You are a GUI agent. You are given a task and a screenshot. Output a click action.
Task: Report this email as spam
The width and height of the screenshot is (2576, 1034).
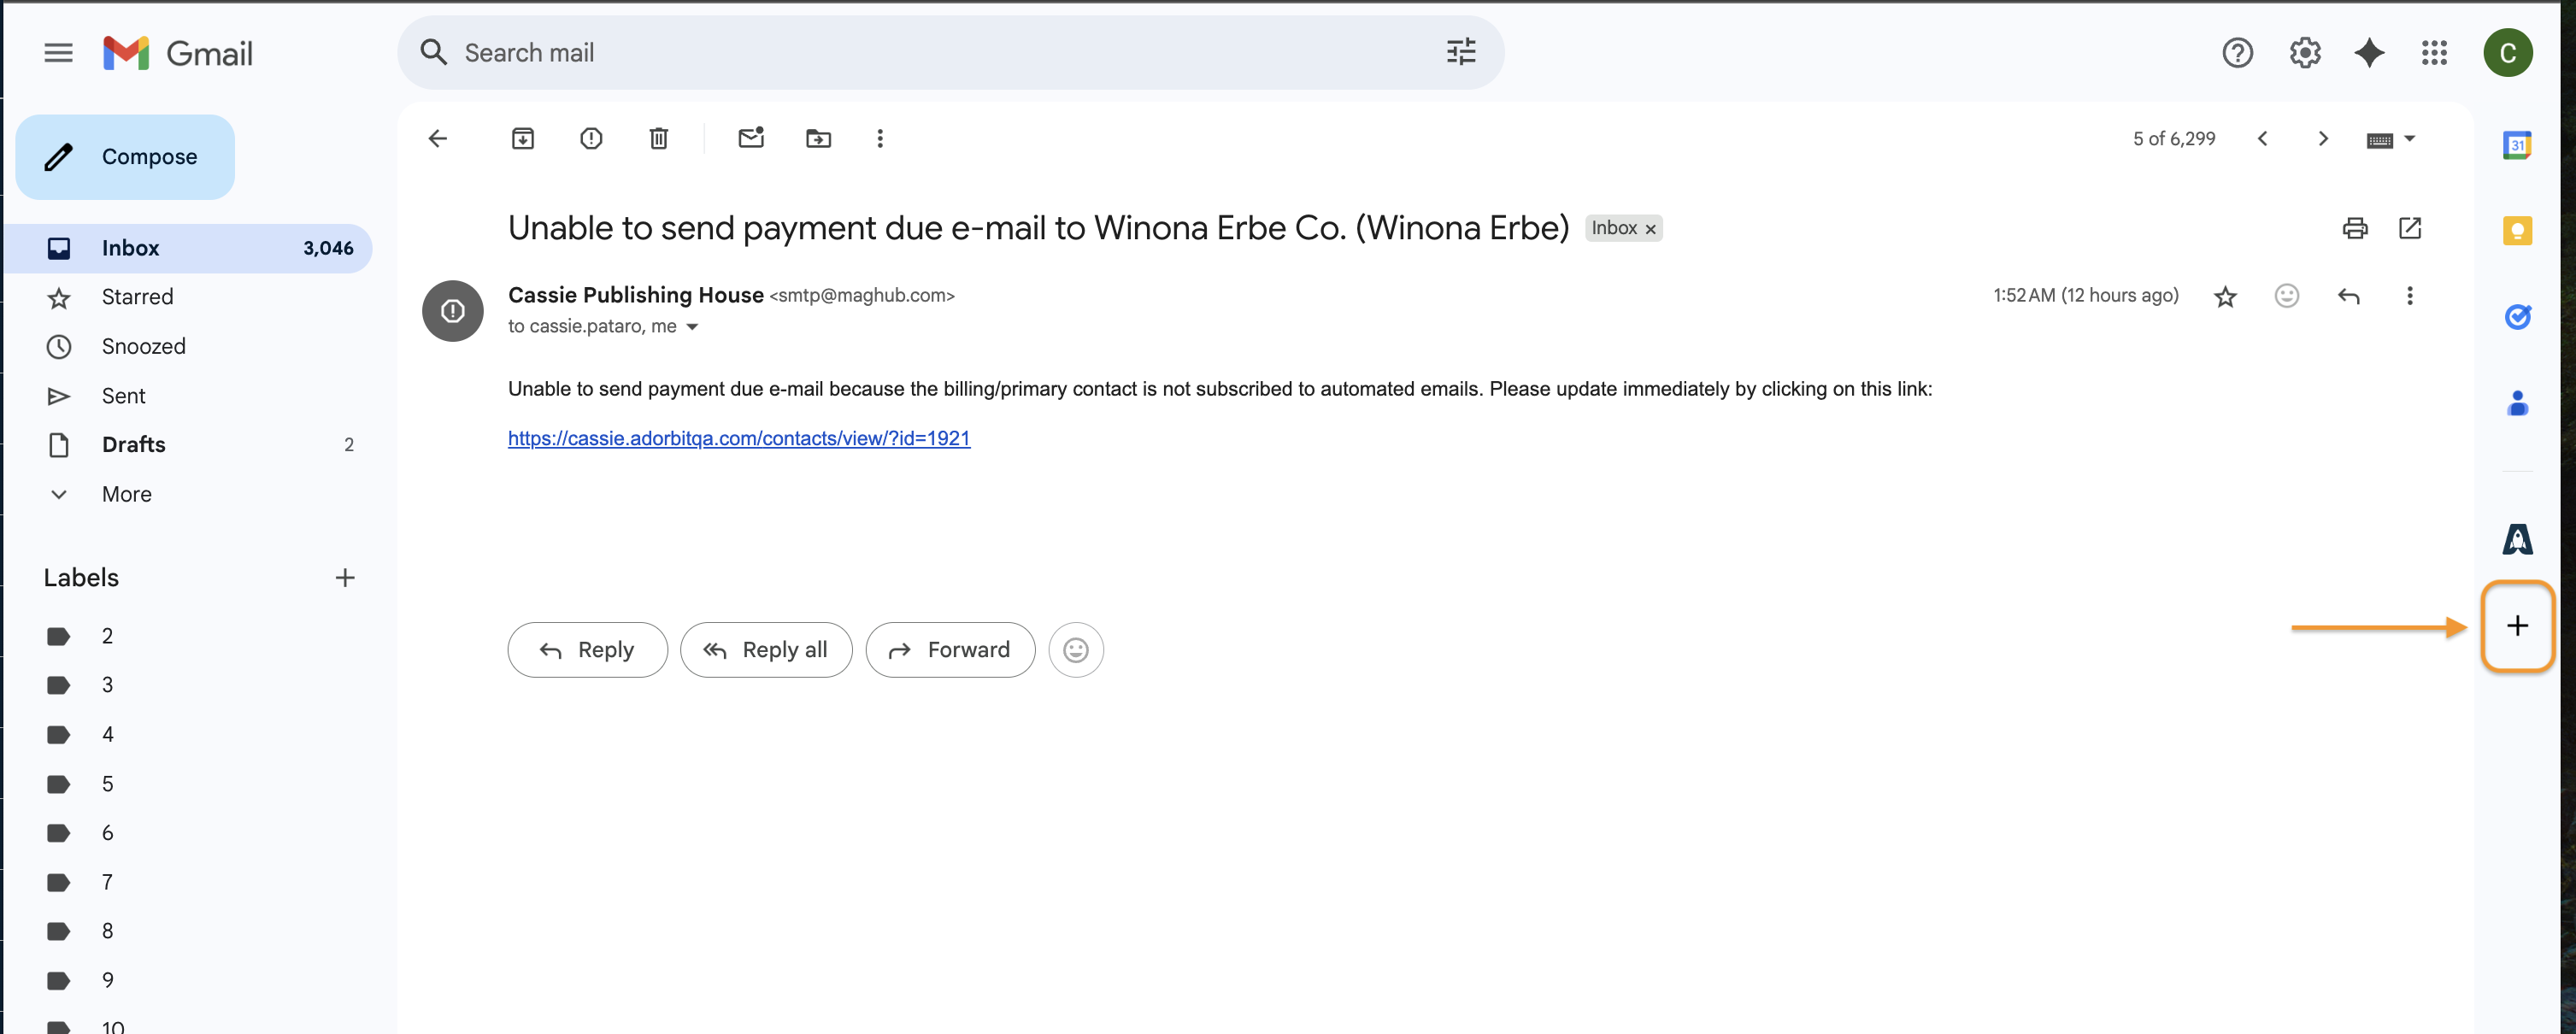pos(591,138)
